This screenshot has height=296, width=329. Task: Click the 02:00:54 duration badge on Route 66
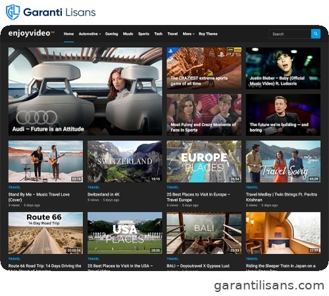(74, 250)
